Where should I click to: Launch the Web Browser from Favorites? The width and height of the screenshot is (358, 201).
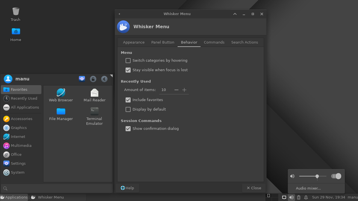pyautogui.click(x=61, y=94)
